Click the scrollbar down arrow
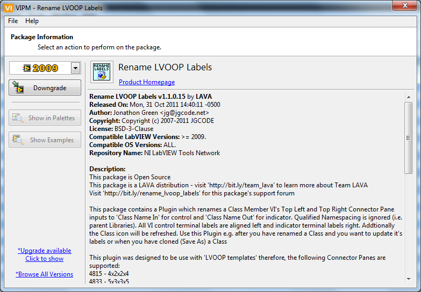The image size is (421, 292). (409, 279)
